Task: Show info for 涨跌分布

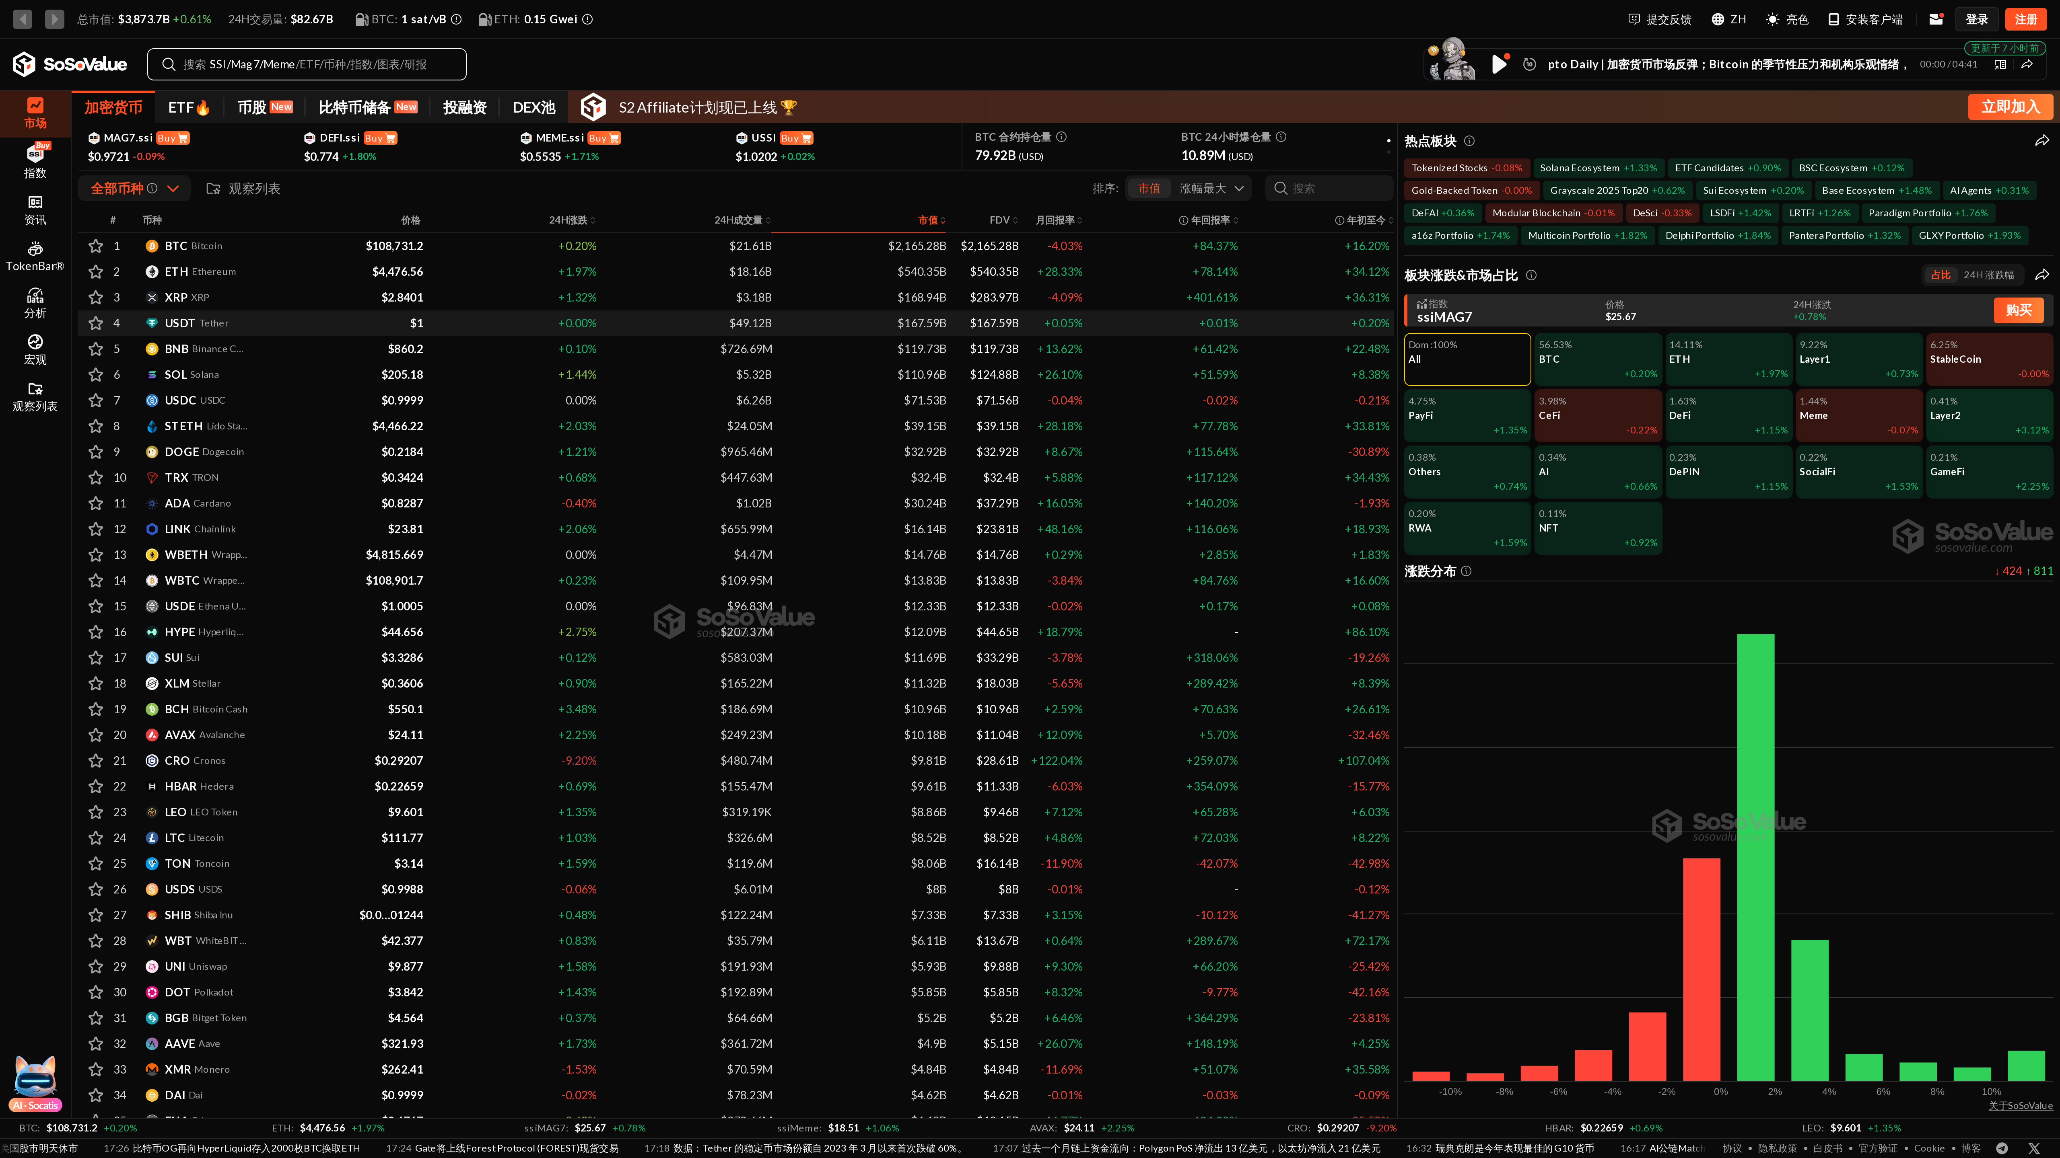Action: point(1466,571)
